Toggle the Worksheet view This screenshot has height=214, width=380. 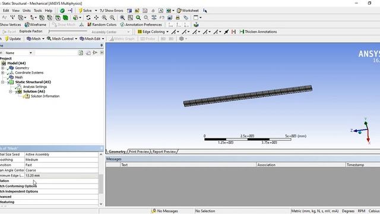click(188, 11)
